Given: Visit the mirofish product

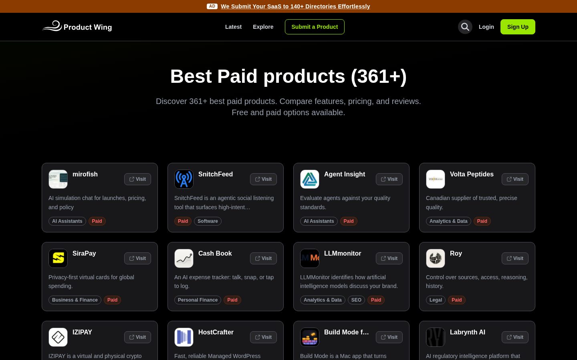Looking at the screenshot, I should point(137,179).
